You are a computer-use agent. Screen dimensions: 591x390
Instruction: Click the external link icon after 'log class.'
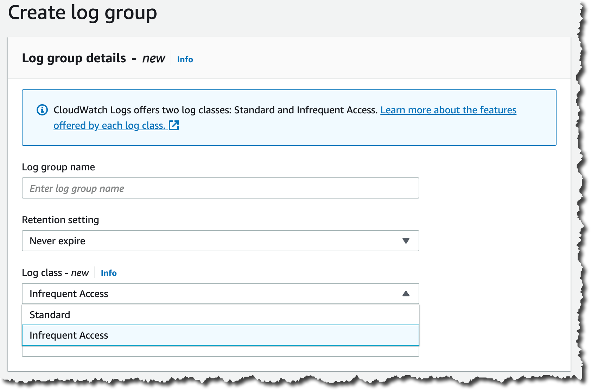(174, 125)
